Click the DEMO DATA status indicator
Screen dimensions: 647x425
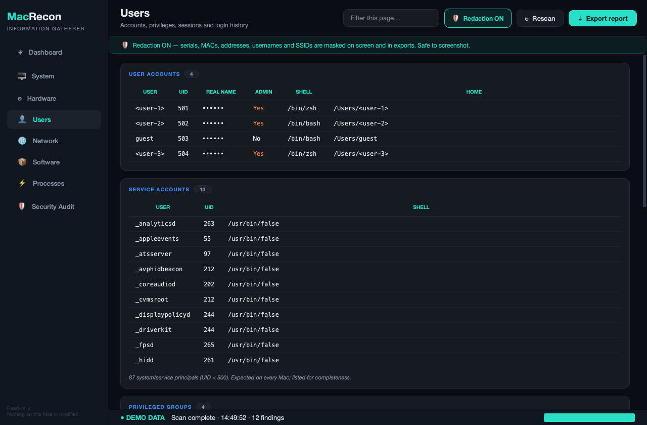(143, 418)
